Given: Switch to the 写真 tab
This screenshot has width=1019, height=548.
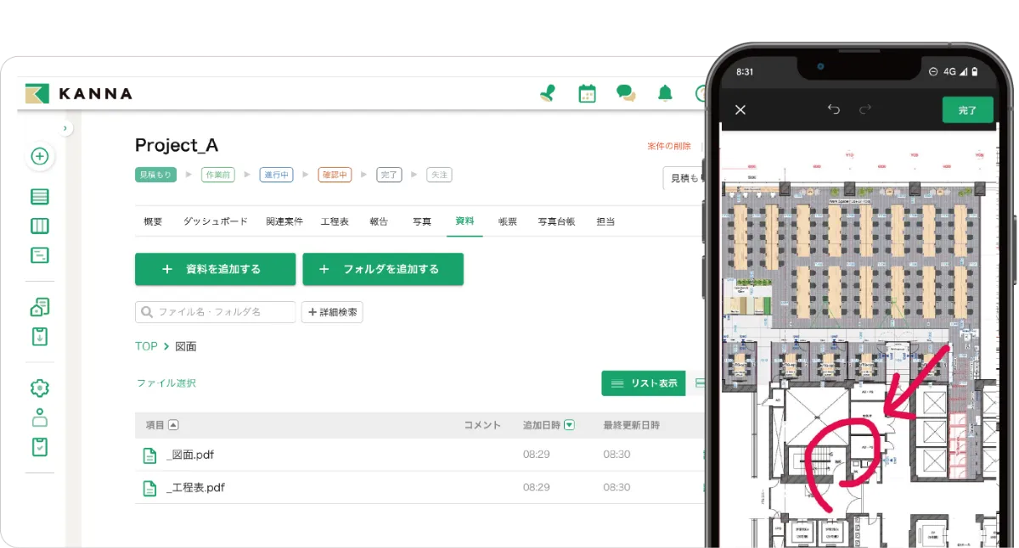Looking at the screenshot, I should 422,221.
